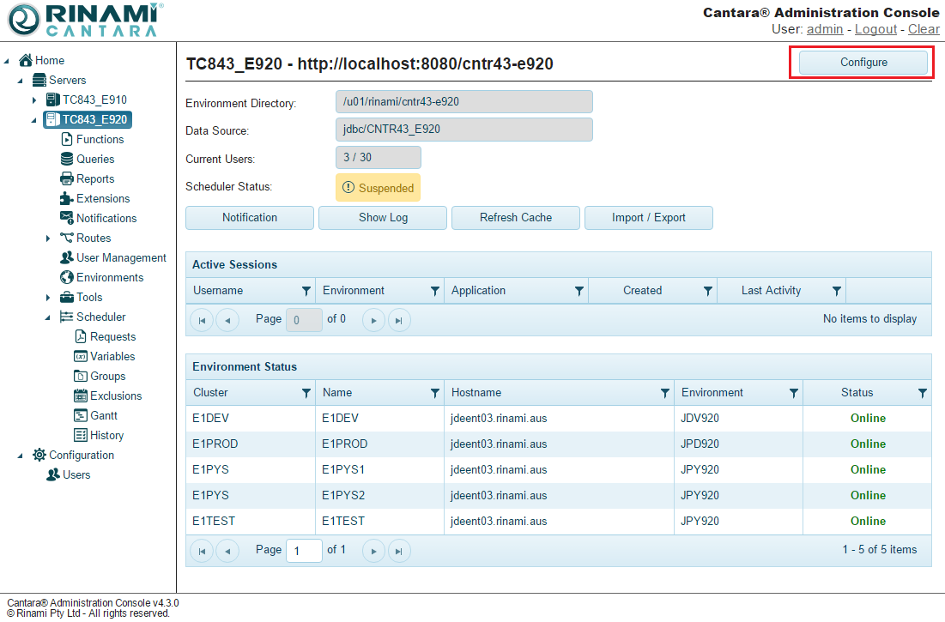Screen dimensions: 945x622
Task: Expand the Tools tree node
Action: tap(48, 298)
